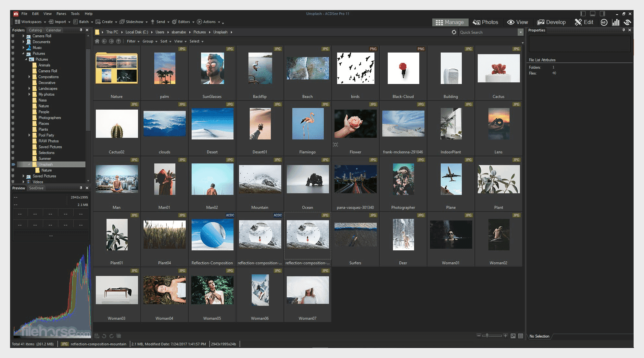Click the zoom-in plus beside thumbnail slider

[505, 336]
